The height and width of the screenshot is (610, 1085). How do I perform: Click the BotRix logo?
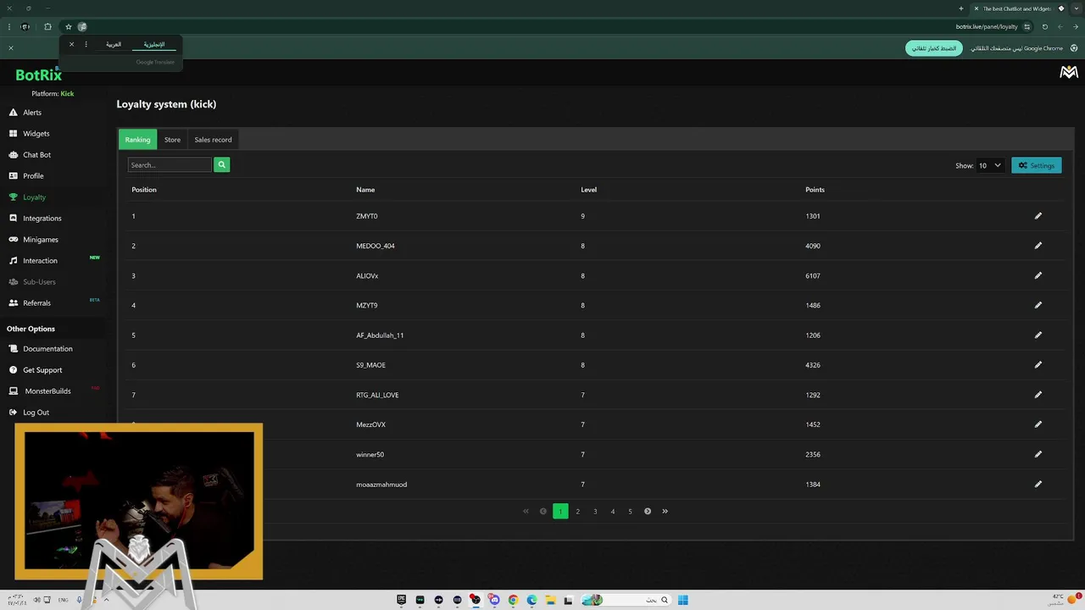(x=38, y=75)
